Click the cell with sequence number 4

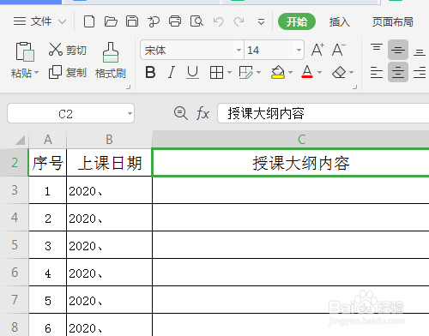tap(48, 273)
